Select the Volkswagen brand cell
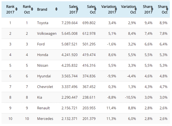 coord(47,33)
